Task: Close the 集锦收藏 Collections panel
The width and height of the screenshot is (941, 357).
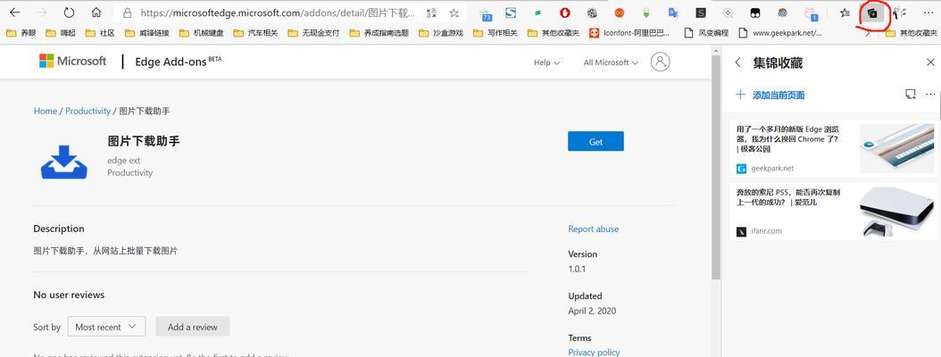Action: (x=930, y=62)
